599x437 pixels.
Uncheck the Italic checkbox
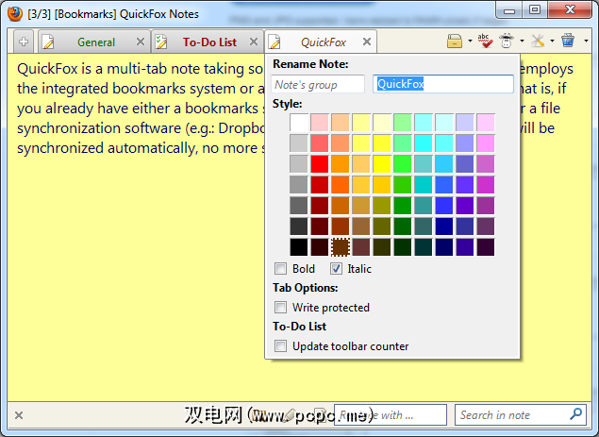336,269
